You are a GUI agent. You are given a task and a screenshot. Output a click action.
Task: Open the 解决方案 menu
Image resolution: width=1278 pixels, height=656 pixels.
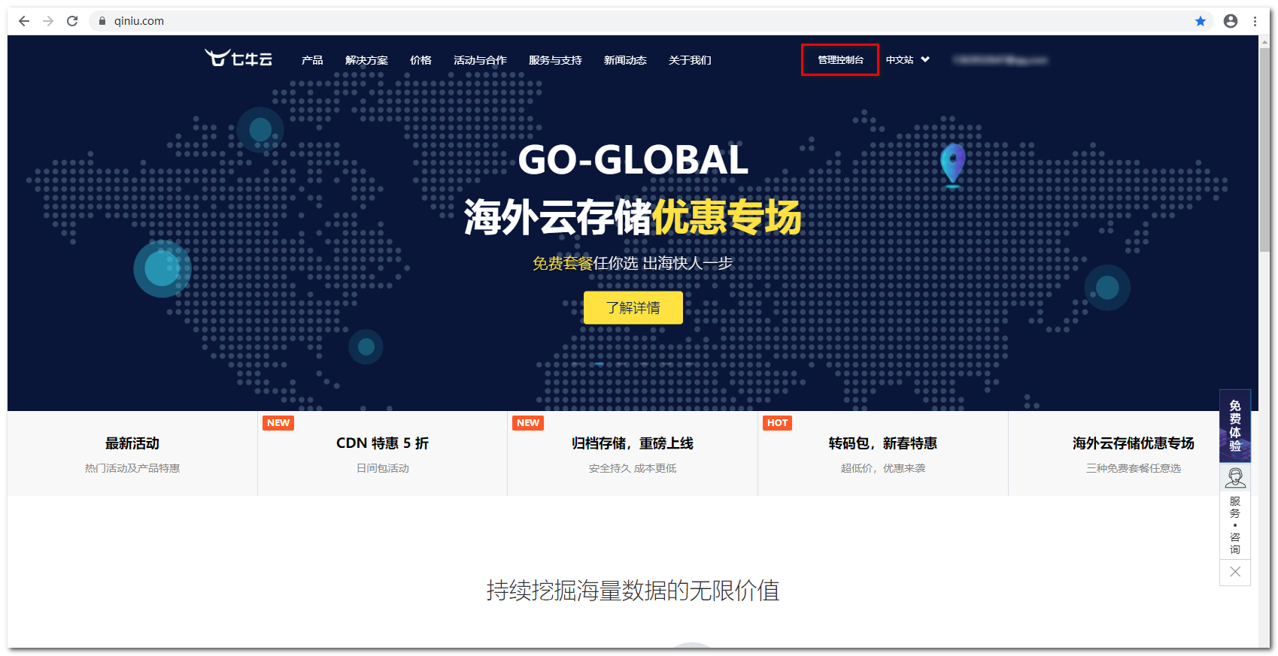tap(366, 60)
